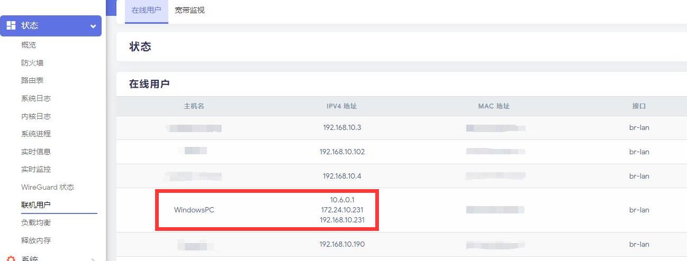The image size is (687, 261).
Task: Open WireGuard 状态 page
Action: (x=48, y=187)
